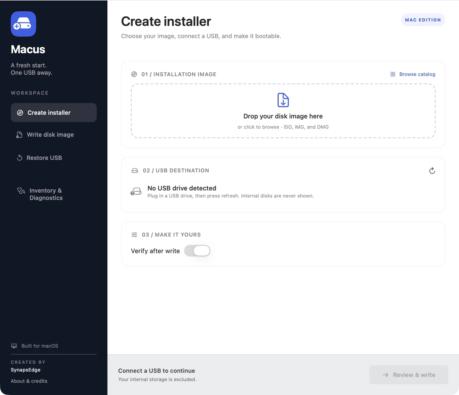Viewport: 459px width, 395px height.
Task: Click the Drop your disk image here zone
Action: tap(283, 111)
